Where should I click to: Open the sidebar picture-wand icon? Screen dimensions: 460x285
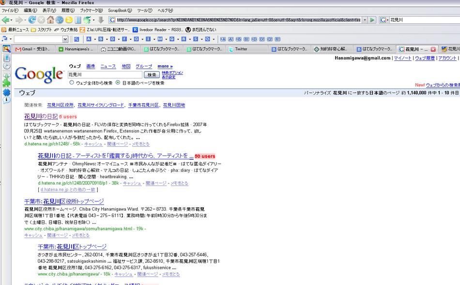tap(6, 49)
